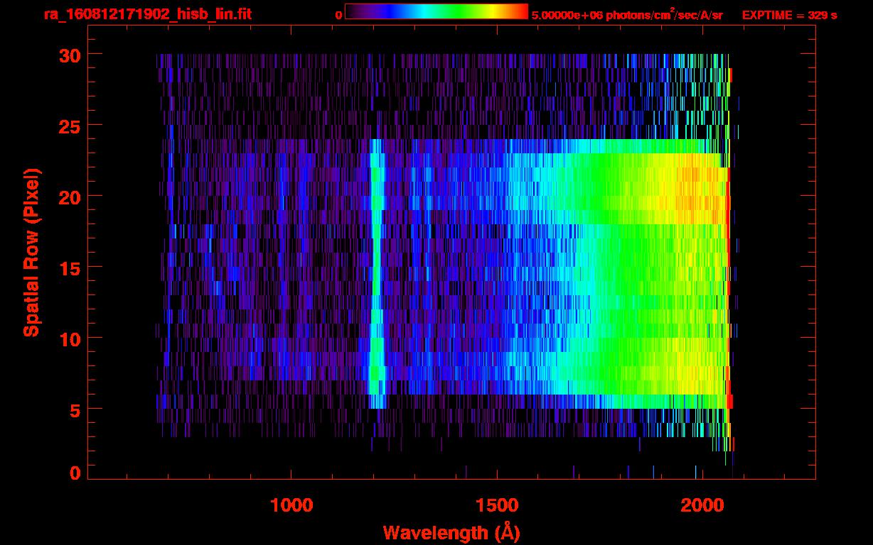Click the x-axis tick label 1000
Image resolution: width=873 pixels, height=545 pixels.
291,505
